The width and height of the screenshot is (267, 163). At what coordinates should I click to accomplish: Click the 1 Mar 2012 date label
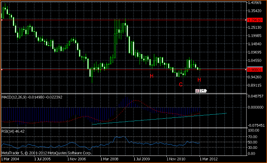pos(208,159)
